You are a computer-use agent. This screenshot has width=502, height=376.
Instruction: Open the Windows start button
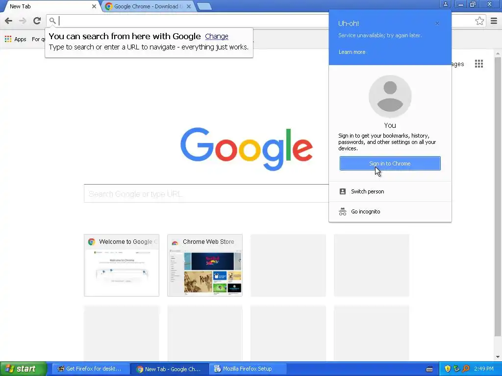[x=24, y=369]
